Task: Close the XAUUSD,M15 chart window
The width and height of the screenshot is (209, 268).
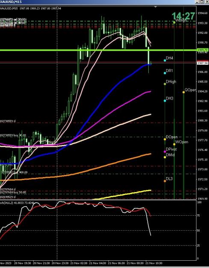Action: click(206, 2)
